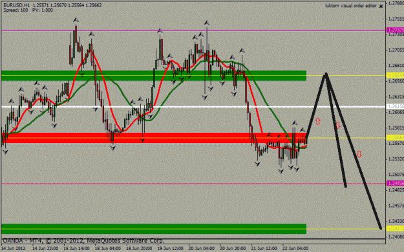Click the fractal arrow atop the tall 20 Jun wick
The height and width of the screenshot is (252, 404).
click(207, 23)
